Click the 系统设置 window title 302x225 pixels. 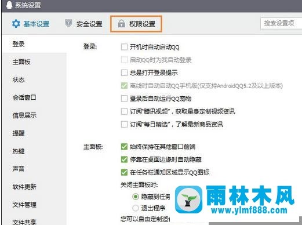[x=28, y=5]
